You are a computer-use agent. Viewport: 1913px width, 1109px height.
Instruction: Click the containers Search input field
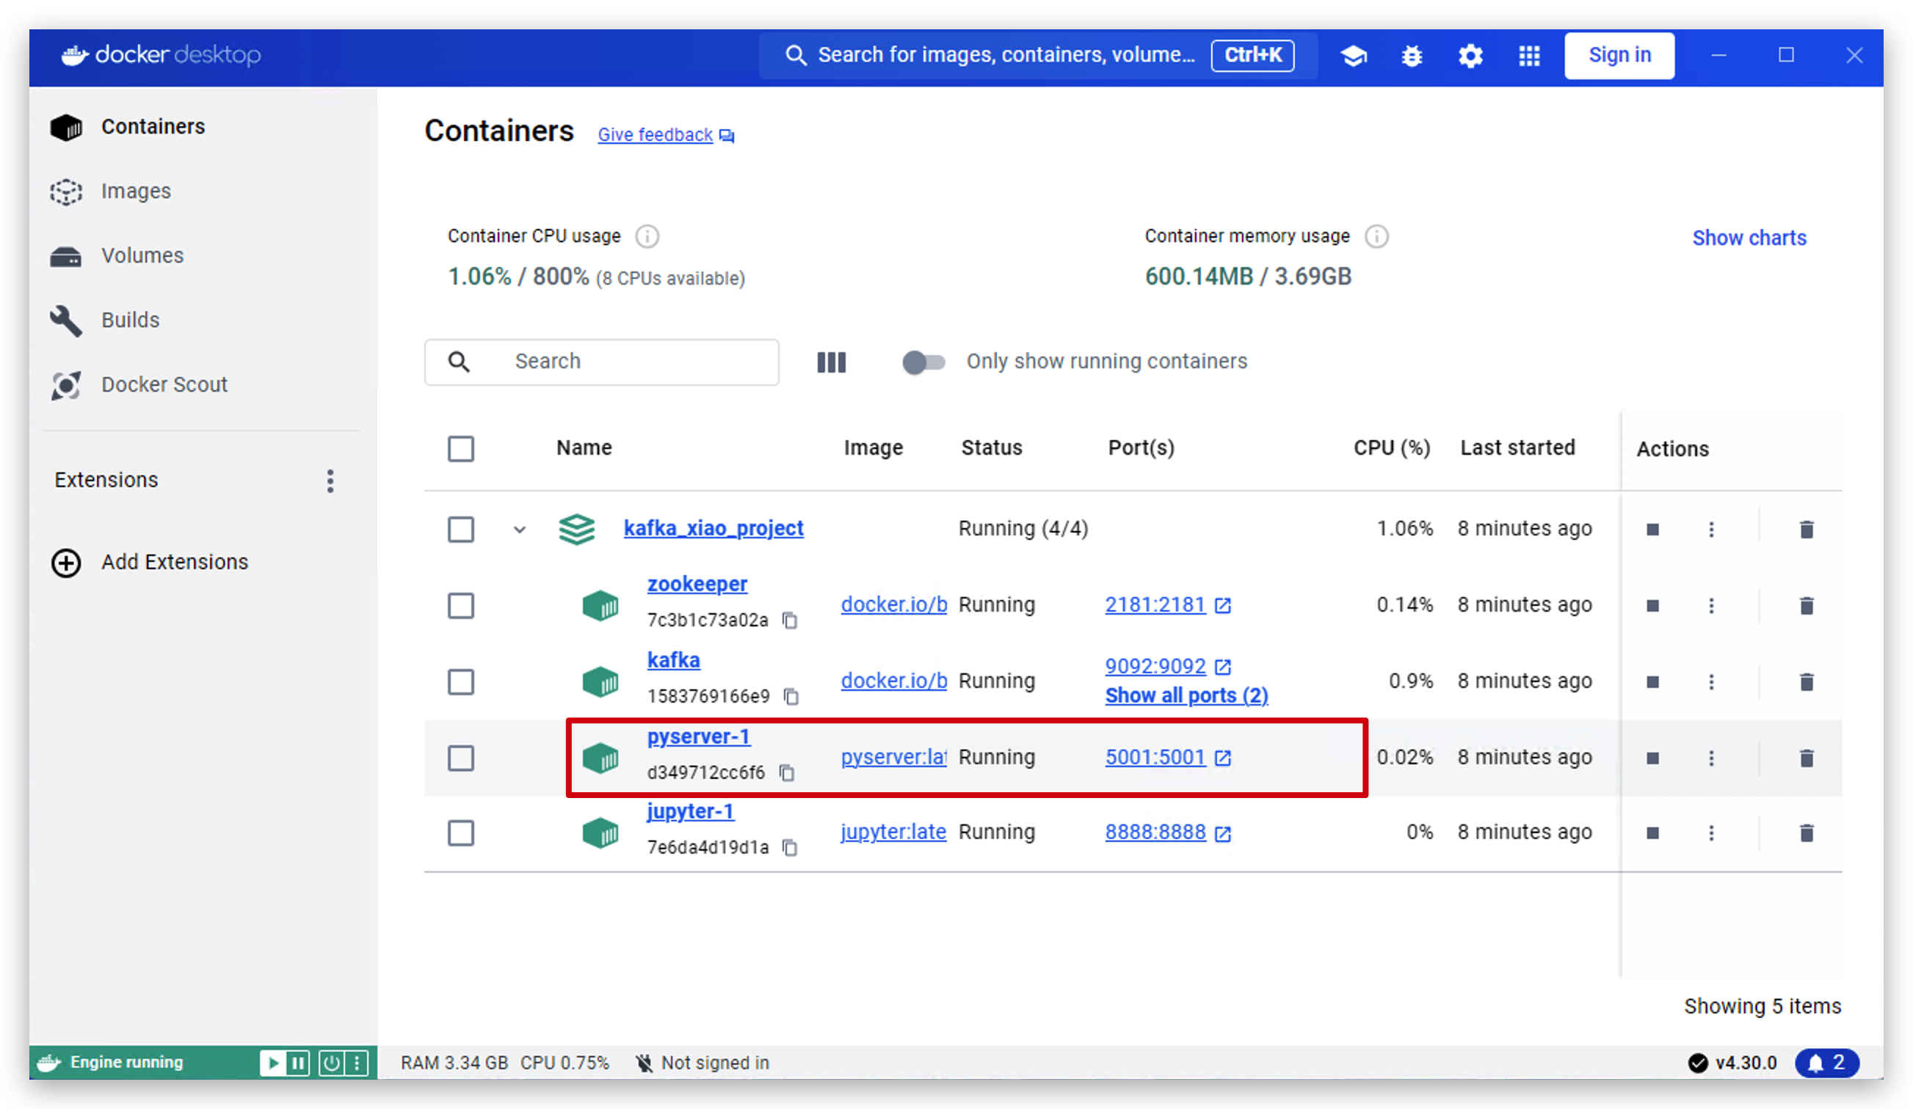(x=601, y=362)
